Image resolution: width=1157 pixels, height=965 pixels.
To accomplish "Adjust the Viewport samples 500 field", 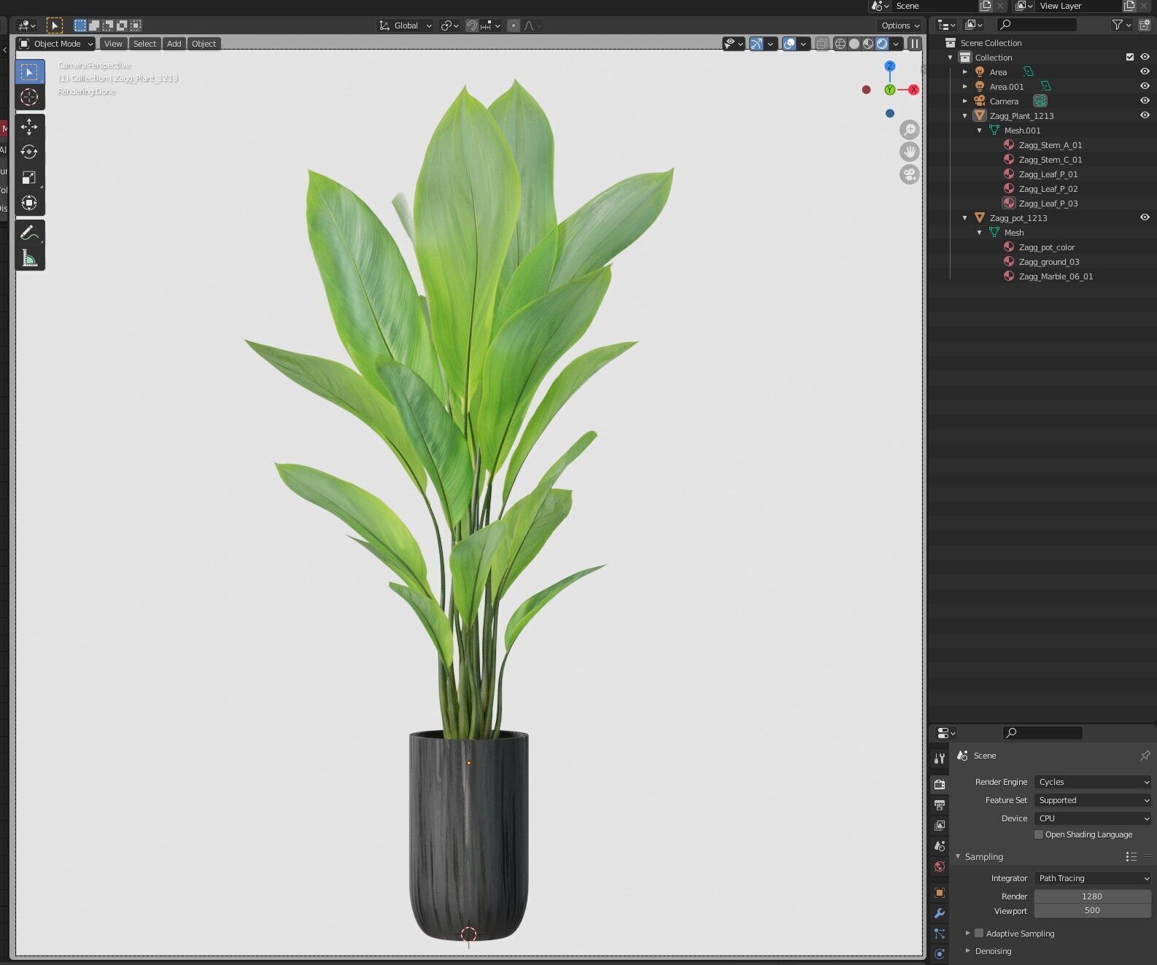I will (x=1093, y=910).
